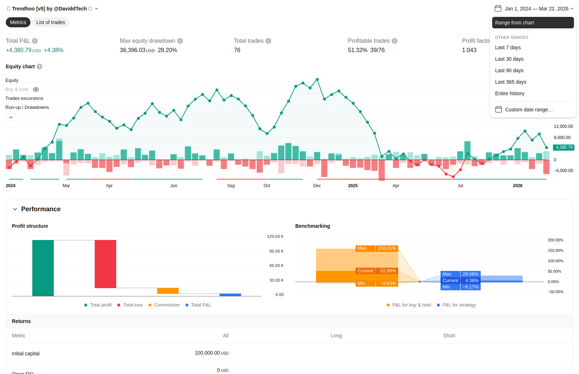Screen dimensions: 579x374
Task: Toggle the Equity series in the chart legend
Action: point(12,80)
